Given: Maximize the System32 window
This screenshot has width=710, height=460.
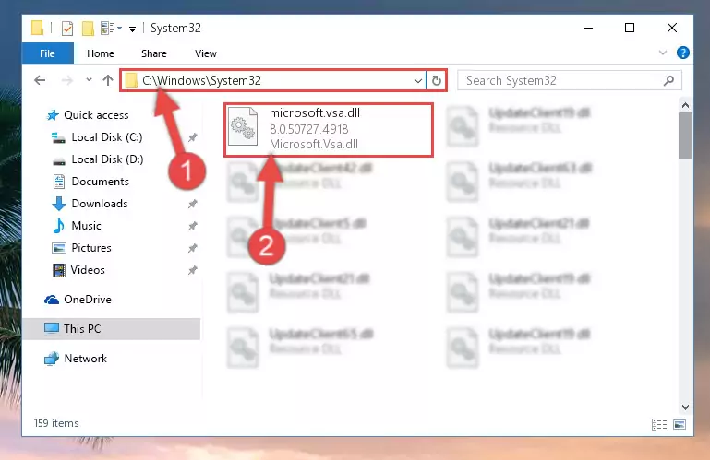Looking at the screenshot, I should pos(630,28).
